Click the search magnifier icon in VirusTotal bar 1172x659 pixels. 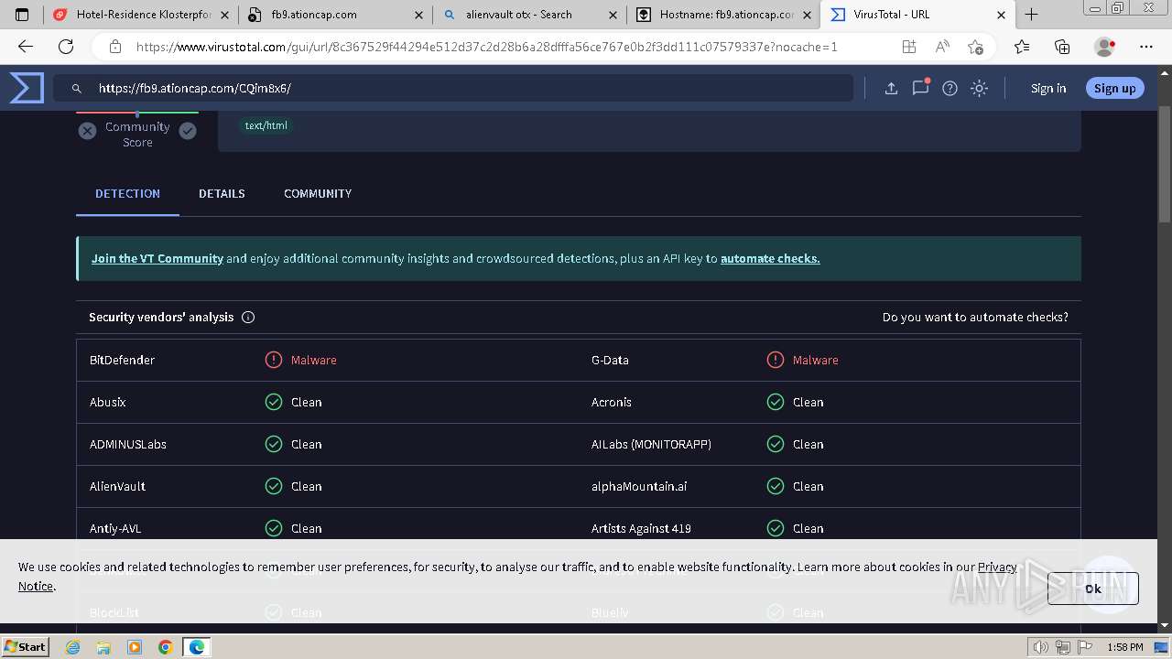point(77,89)
